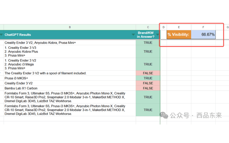Viewport: 229px width, 143px height.
Task: Select the standalone Creality Ender 3 V2 cell
Action: (x=70, y=83)
